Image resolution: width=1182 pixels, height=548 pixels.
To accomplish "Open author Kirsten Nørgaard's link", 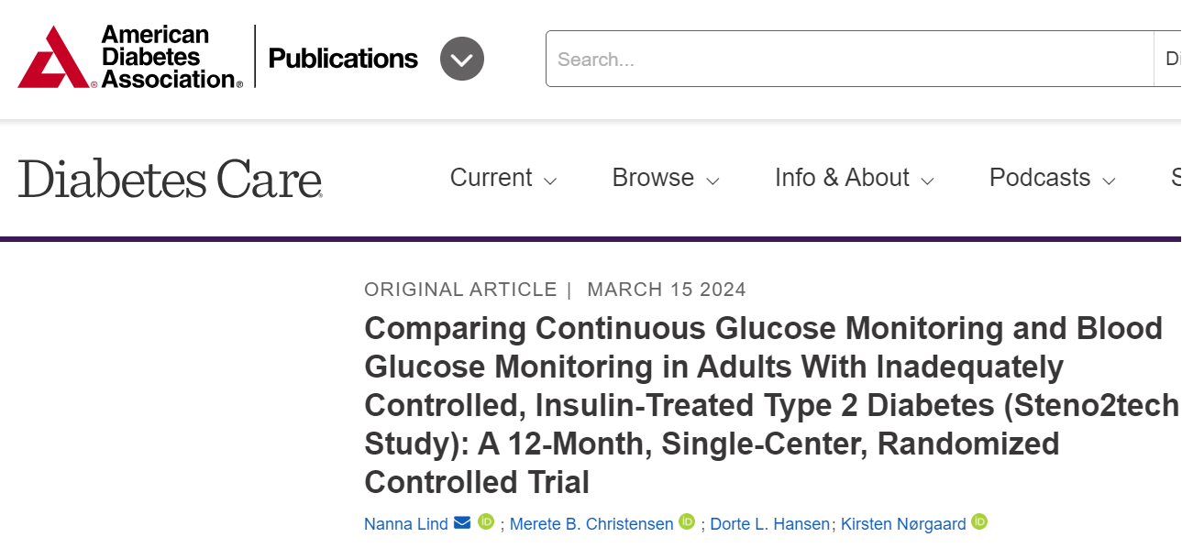I will point(903,524).
